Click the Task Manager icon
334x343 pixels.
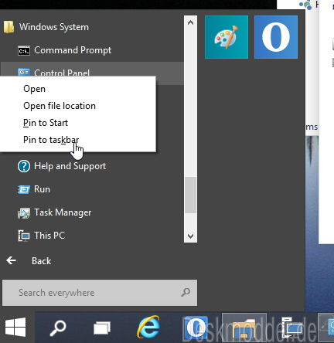[x=24, y=212]
